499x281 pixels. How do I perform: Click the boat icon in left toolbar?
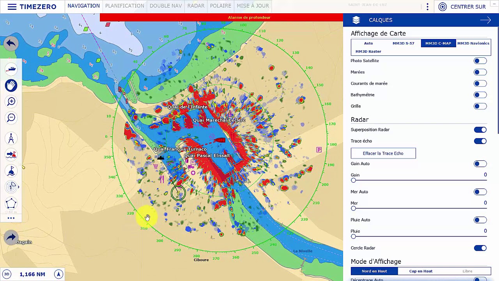tap(11, 69)
